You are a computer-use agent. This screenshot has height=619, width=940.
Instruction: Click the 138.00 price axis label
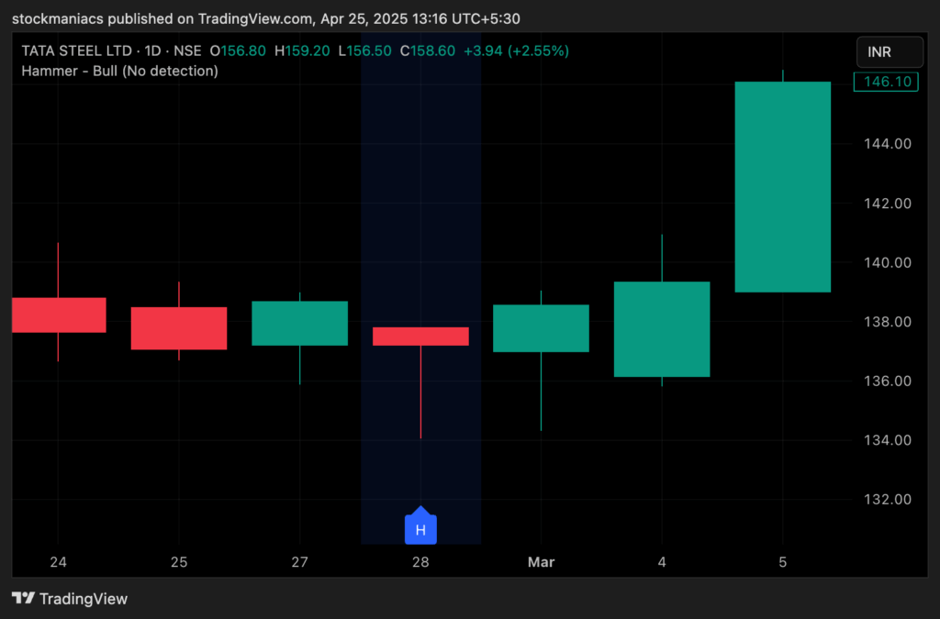pyautogui.click(x=888, y=322)
